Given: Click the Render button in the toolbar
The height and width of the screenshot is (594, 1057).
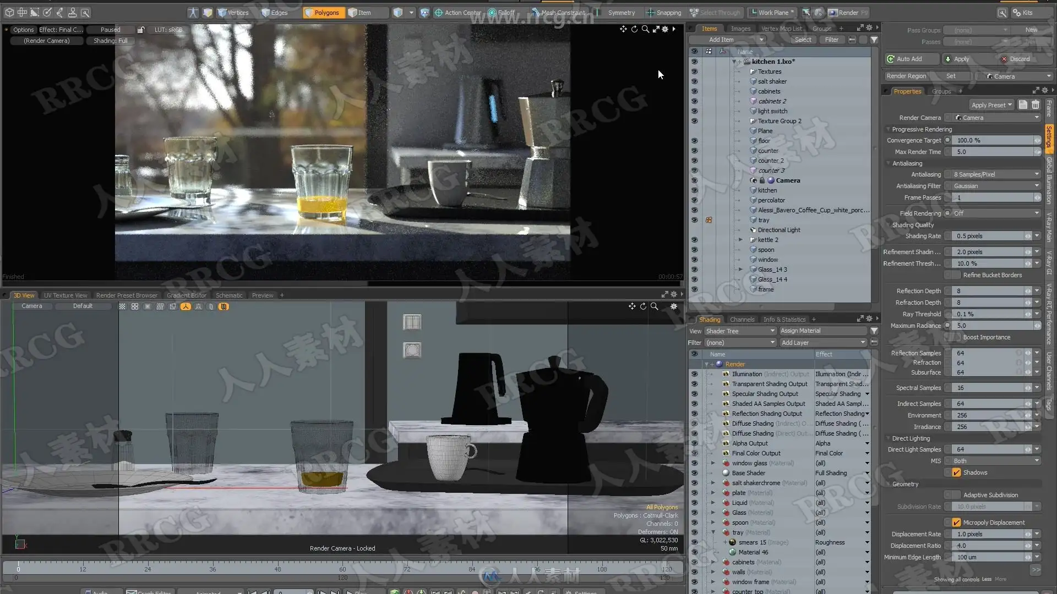Looking at the screenshot, I should (x=848, y=12).
